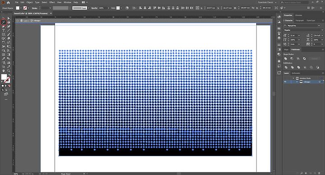Click the Search Adobe Stock field

click(295, 3)
